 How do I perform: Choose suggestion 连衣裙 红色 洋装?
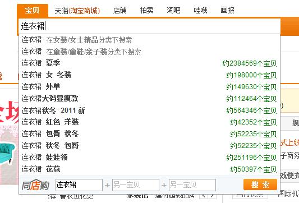pos(149,122)
